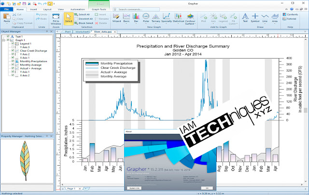Screen dimensions: 309x195
Task: Open the graph Wizard tool
Action: coord(116,16)
